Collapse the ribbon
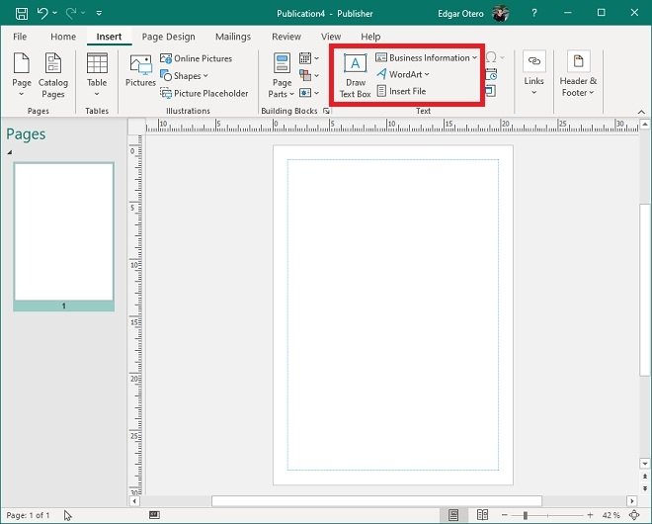This screenshot has width=652, height=524. pos(641,112)
